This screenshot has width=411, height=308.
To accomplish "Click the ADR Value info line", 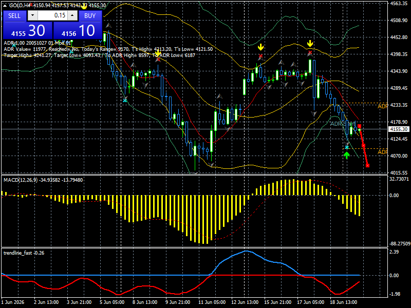I will [108, 49].
